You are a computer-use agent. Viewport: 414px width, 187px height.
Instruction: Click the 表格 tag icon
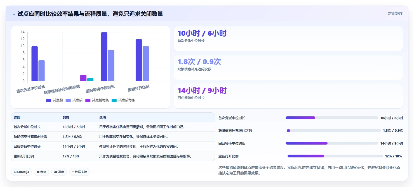click(x=38, y=172)
